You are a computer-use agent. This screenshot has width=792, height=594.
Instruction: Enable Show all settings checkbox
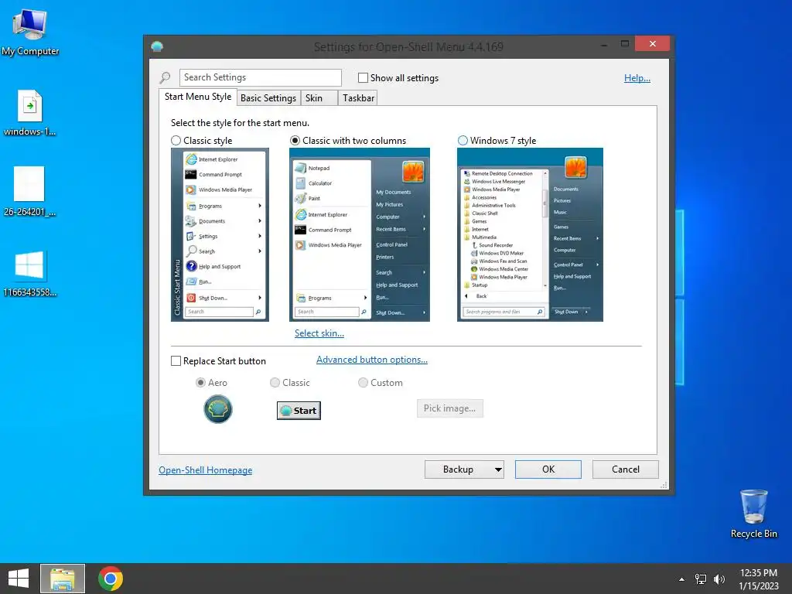coord(363,78)
